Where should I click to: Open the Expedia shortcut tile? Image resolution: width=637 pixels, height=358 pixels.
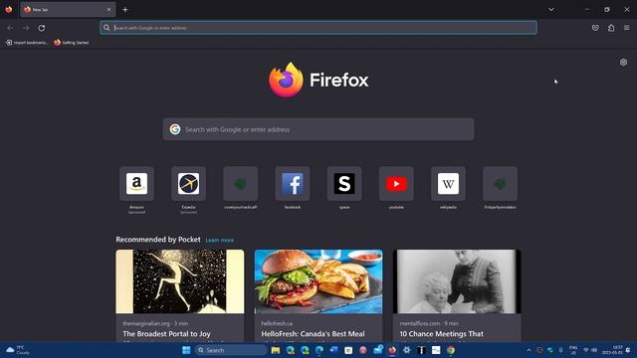[x=188, y=183]
